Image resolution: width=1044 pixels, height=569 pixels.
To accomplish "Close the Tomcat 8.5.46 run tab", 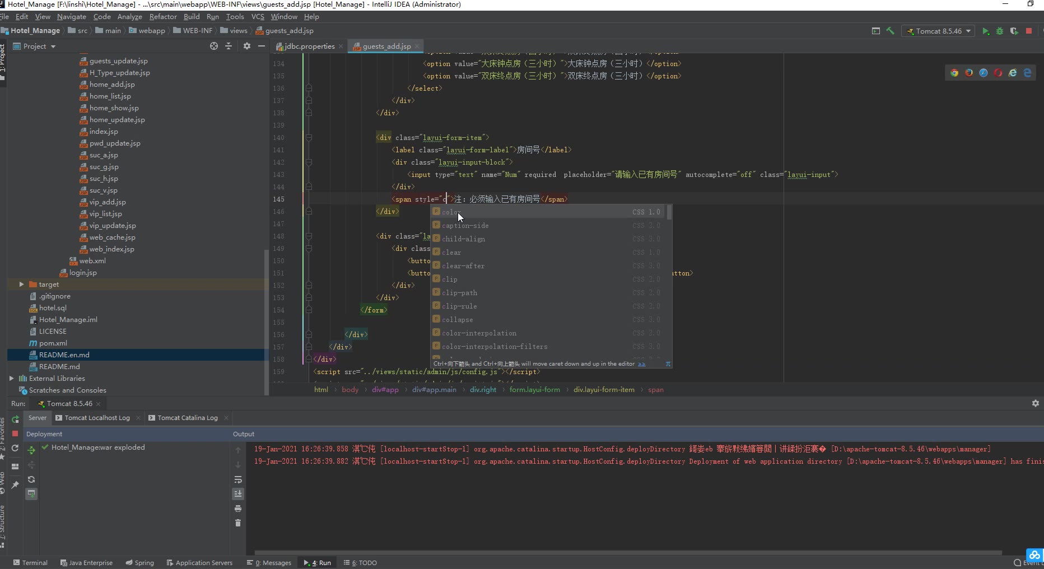I will coord(99,404).
